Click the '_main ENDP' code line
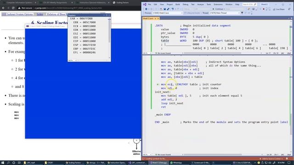294x165 pixels. (x=163, y=115)
